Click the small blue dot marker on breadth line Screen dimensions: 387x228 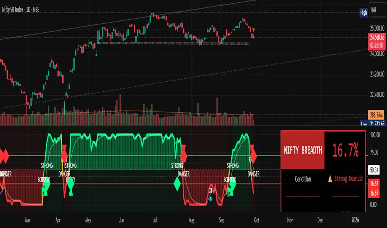tap(211, 199)
